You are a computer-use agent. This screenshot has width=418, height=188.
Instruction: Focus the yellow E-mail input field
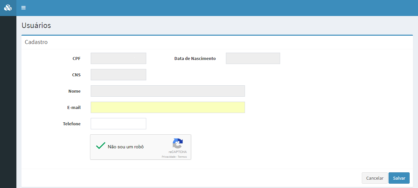click(x=168, y=107)
